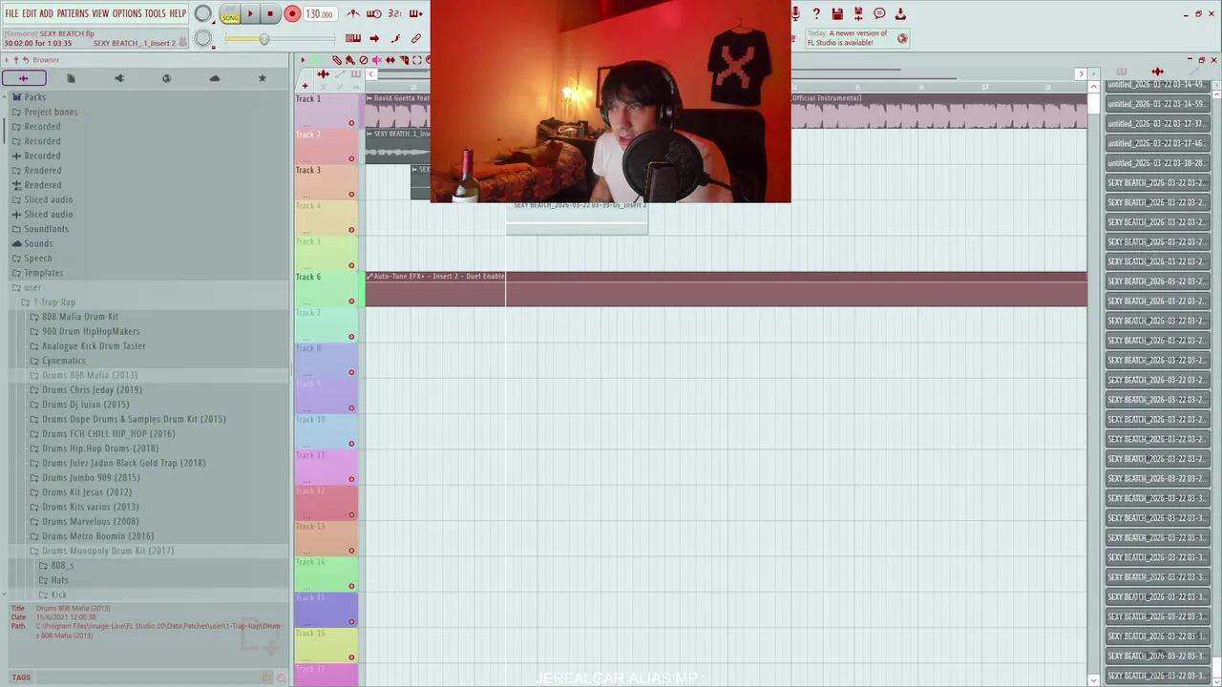Open the playlist menu arrow
This screenshot has width=1222, height=687.
tap(303, 60)
